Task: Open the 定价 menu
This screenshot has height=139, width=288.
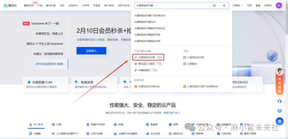Action: [x=62, y=6]
